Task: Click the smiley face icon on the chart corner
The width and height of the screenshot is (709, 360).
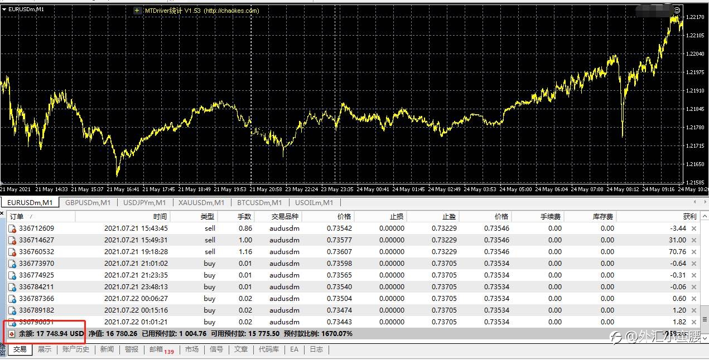Action: tap(677, 9)
